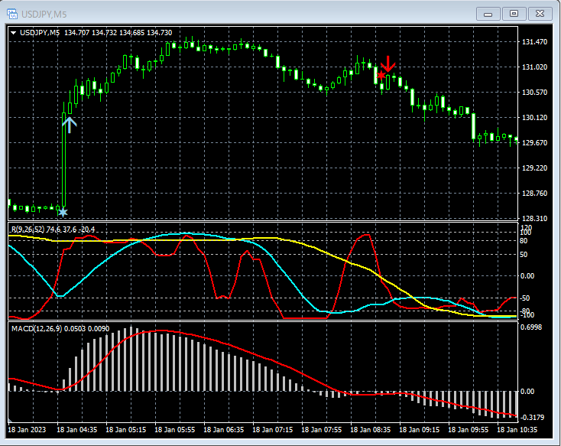Screen dimensions: 561x446
Task: Click the blue up arrow buy signal
Action: click(69, 125)
